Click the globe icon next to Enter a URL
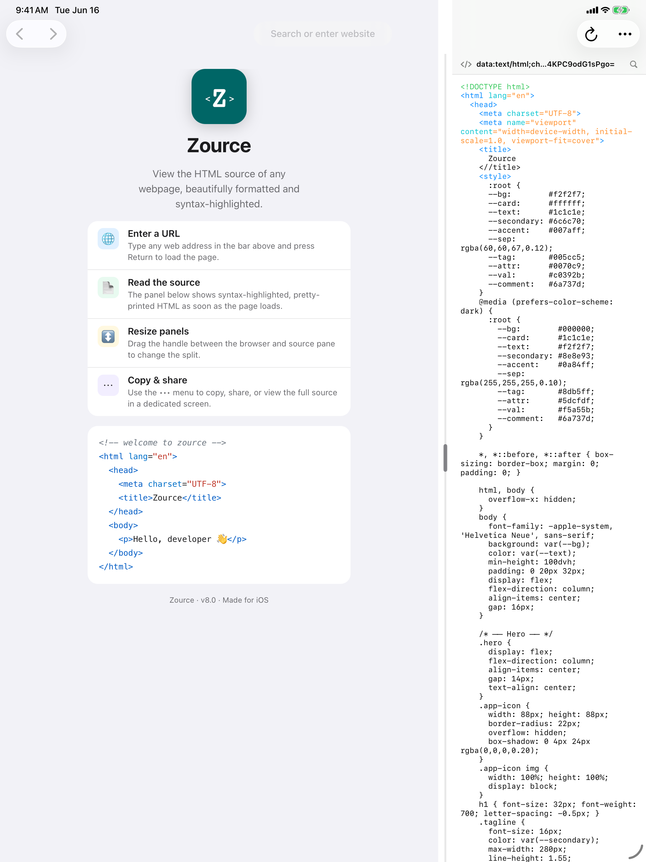The image size is (646, 862). [108, 238]
